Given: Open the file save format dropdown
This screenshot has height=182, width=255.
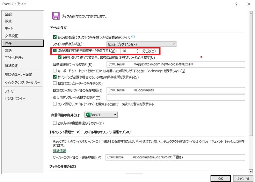Looking at the screenshot, I should (x=141, y=44).
